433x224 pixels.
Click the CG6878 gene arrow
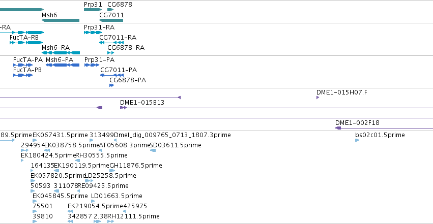(110, 10)
